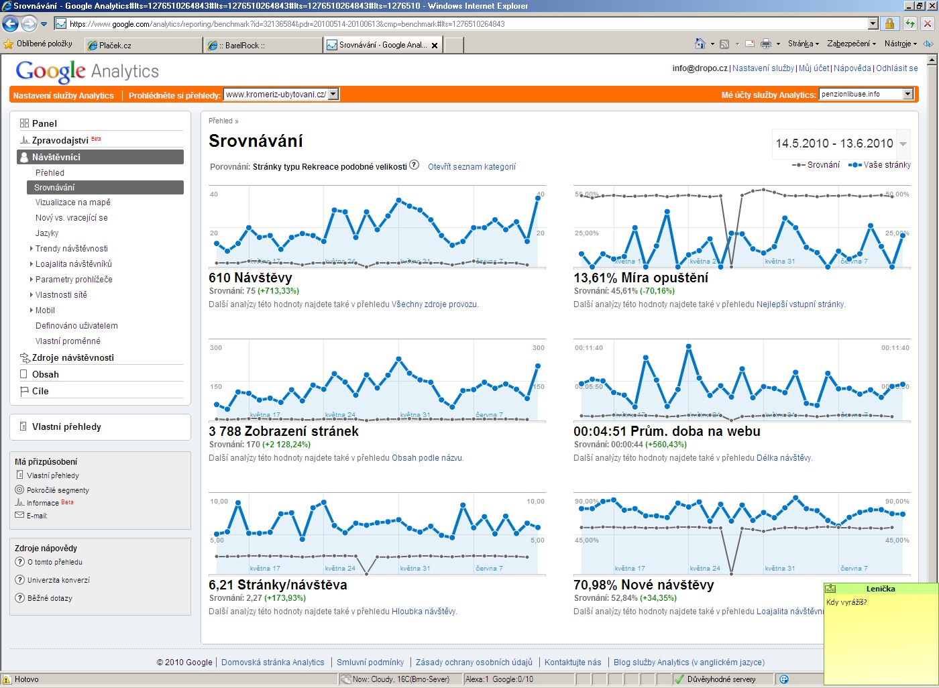Open Nejlepší vstupní stránky link

point(800,304)
